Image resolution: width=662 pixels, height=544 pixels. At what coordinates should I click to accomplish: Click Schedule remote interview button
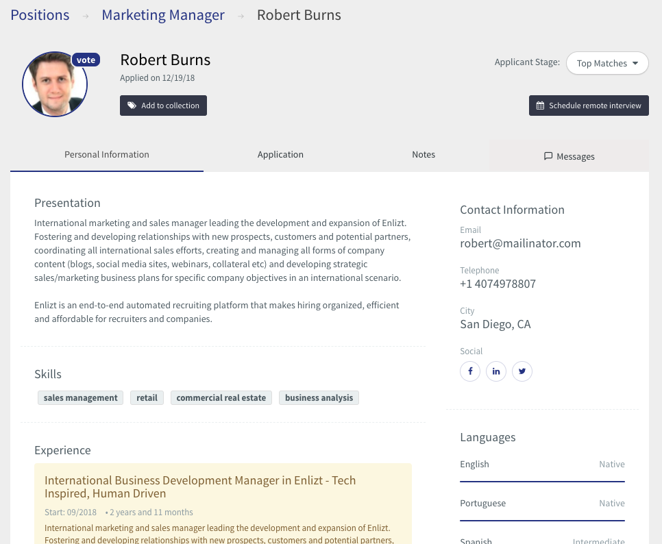pos(589,106)
